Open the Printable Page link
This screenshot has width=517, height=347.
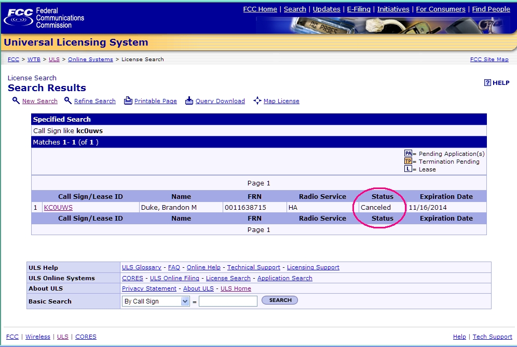[156, 101]
